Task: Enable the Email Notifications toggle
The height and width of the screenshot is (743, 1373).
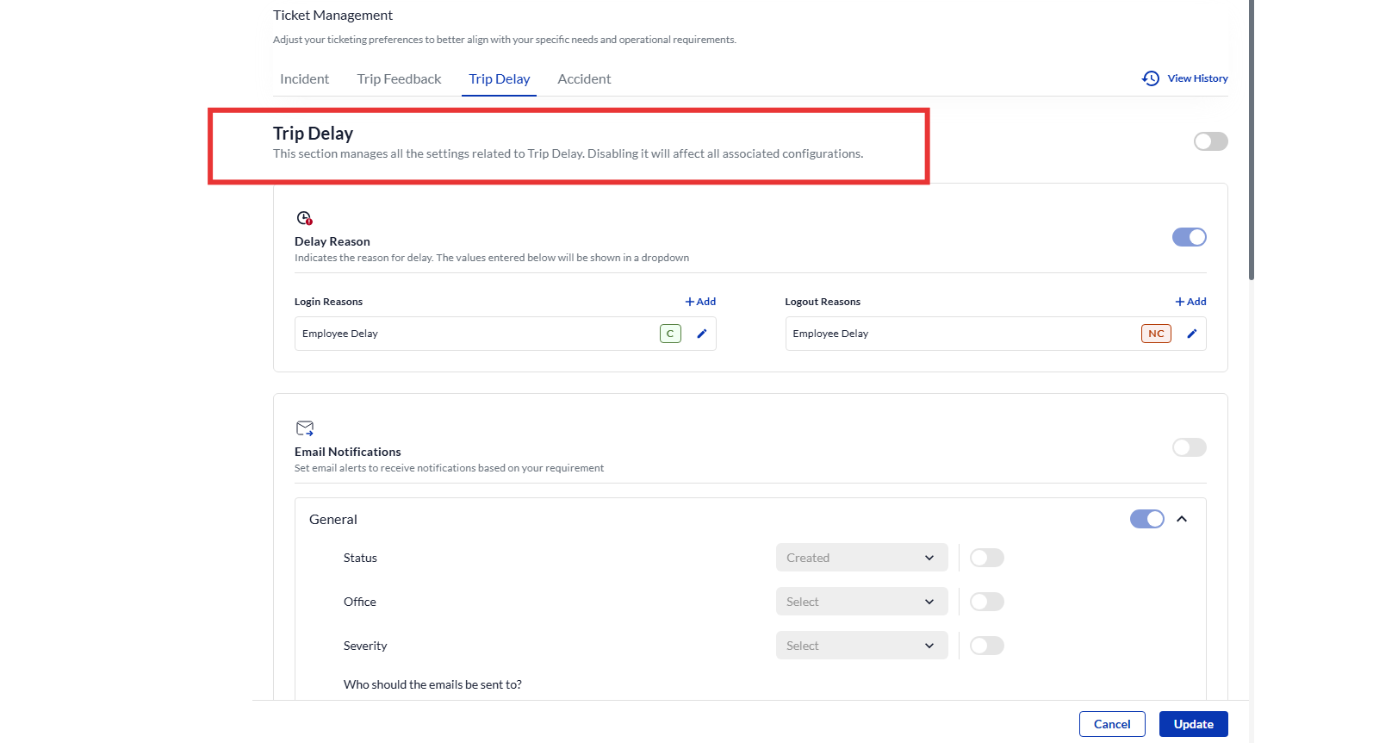Action: pos(1189,447)
